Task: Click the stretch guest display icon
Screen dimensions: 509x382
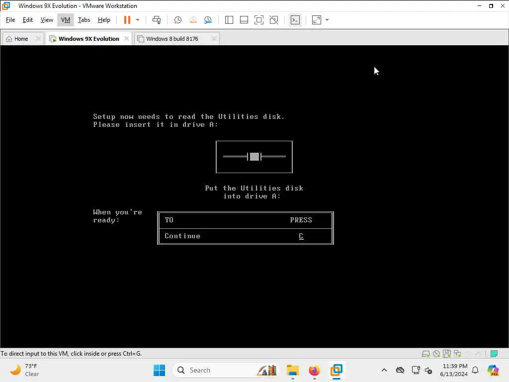Action: [317, 20]
